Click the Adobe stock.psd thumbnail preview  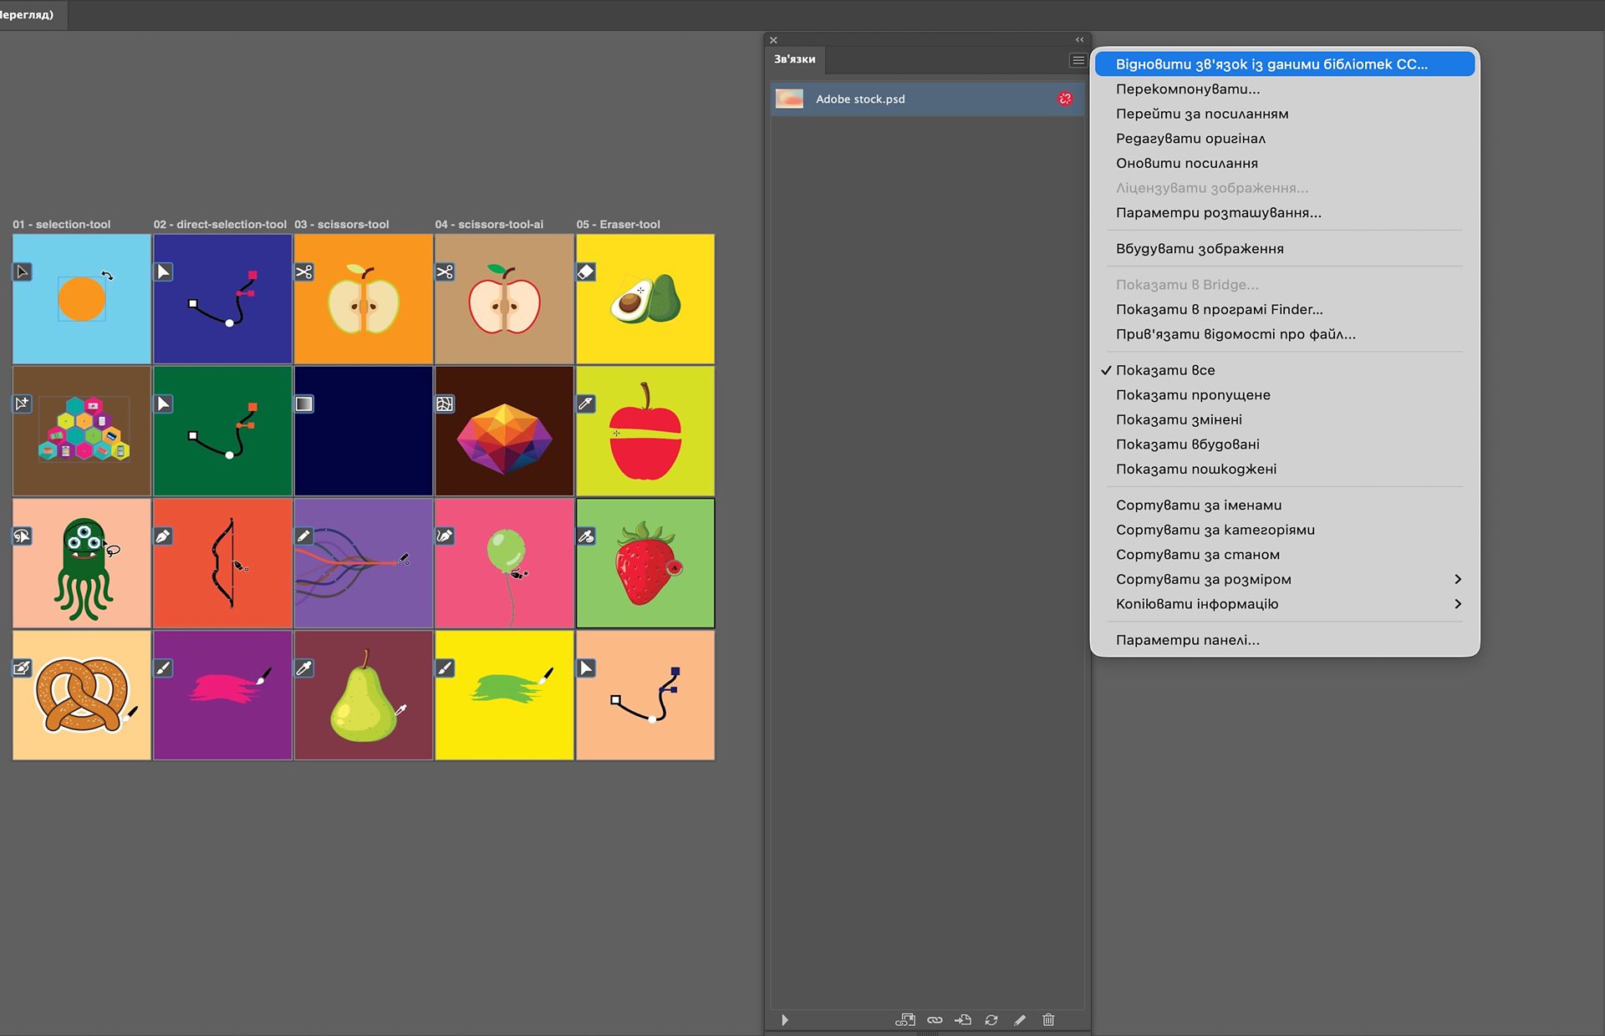(789, 99)
